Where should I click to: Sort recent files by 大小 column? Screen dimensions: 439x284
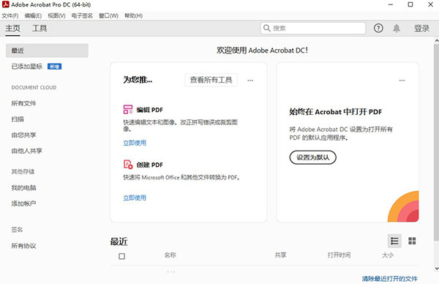point(388,255)
